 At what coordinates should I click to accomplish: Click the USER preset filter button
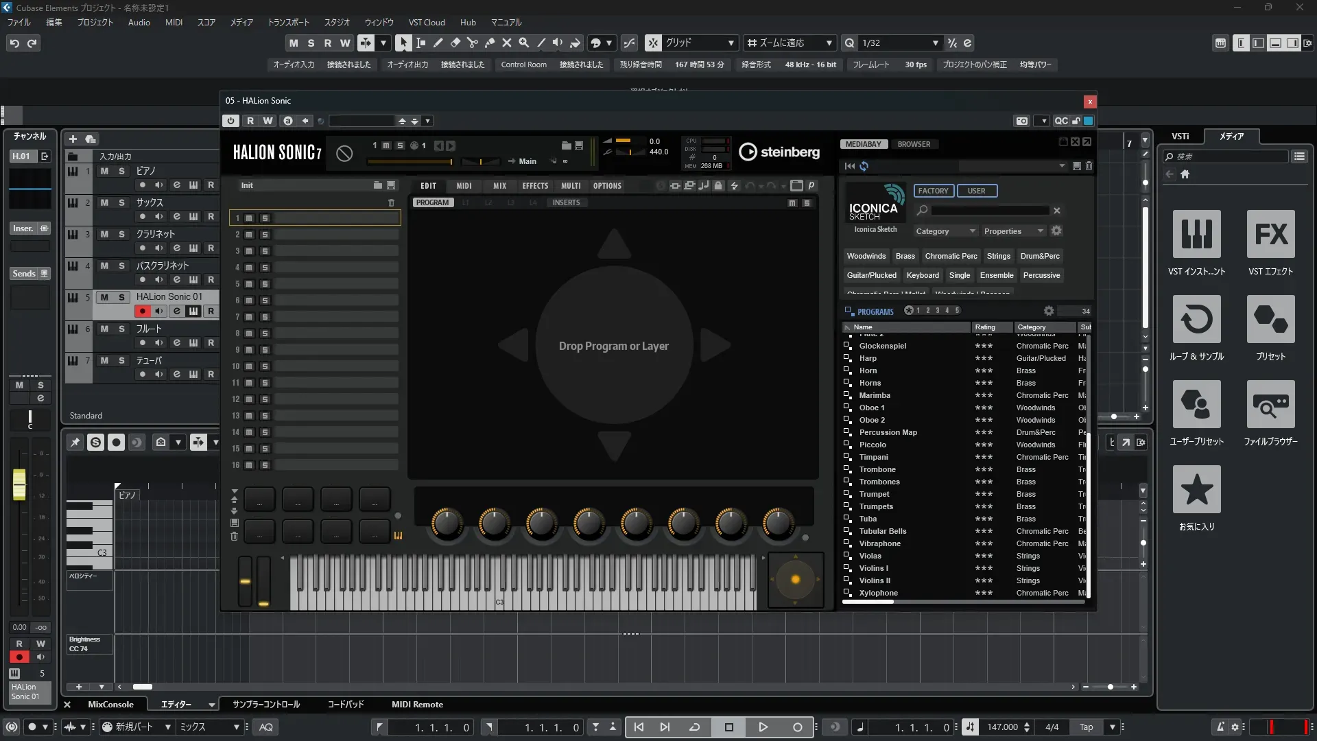click(976, 191)
